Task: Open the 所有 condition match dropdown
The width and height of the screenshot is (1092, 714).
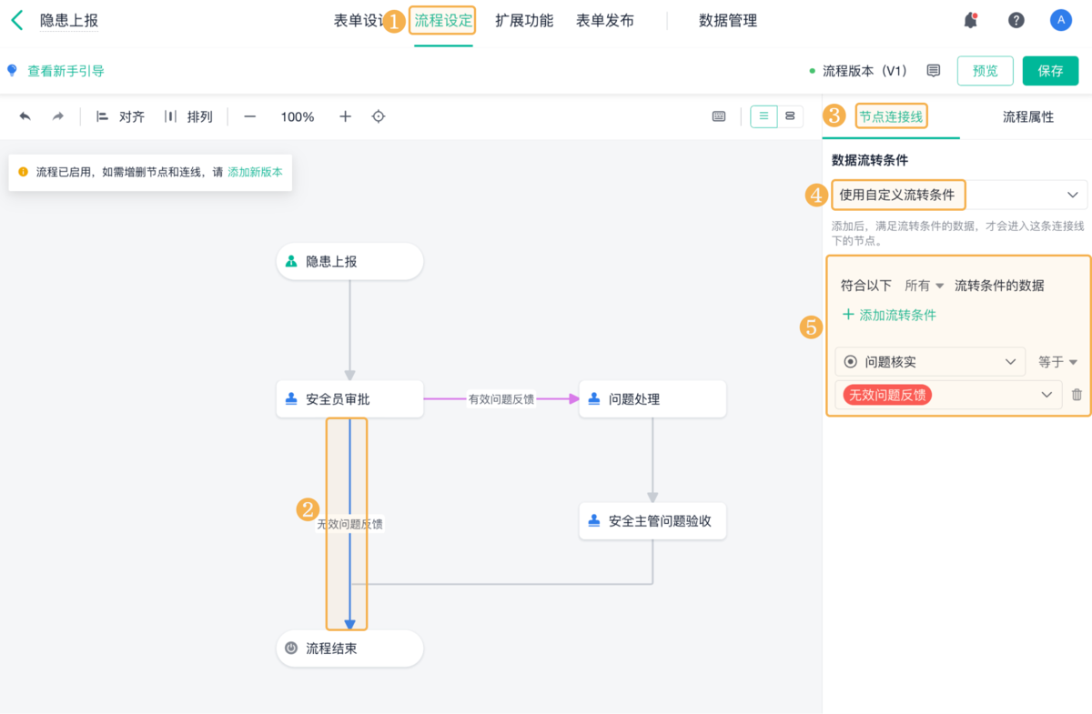Action: 924,286
